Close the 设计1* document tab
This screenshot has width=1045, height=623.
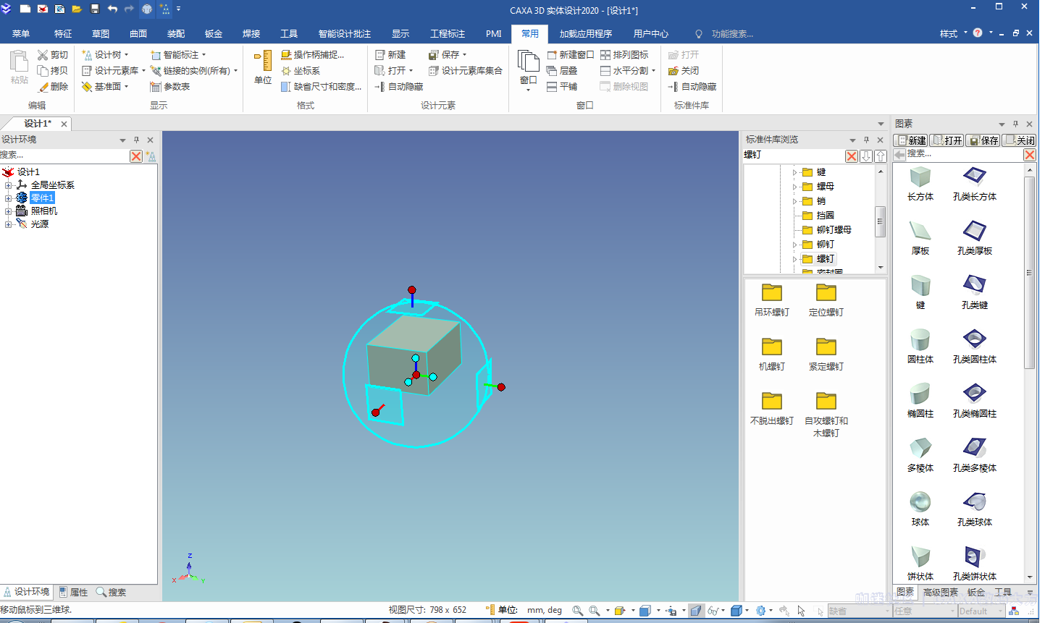(64, 124)
